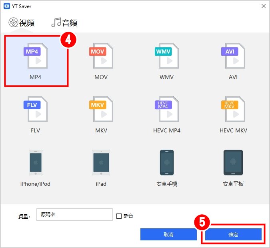Pick the 安卓手機 device preset
Viewport: 270px width, 248px height.
167,163
